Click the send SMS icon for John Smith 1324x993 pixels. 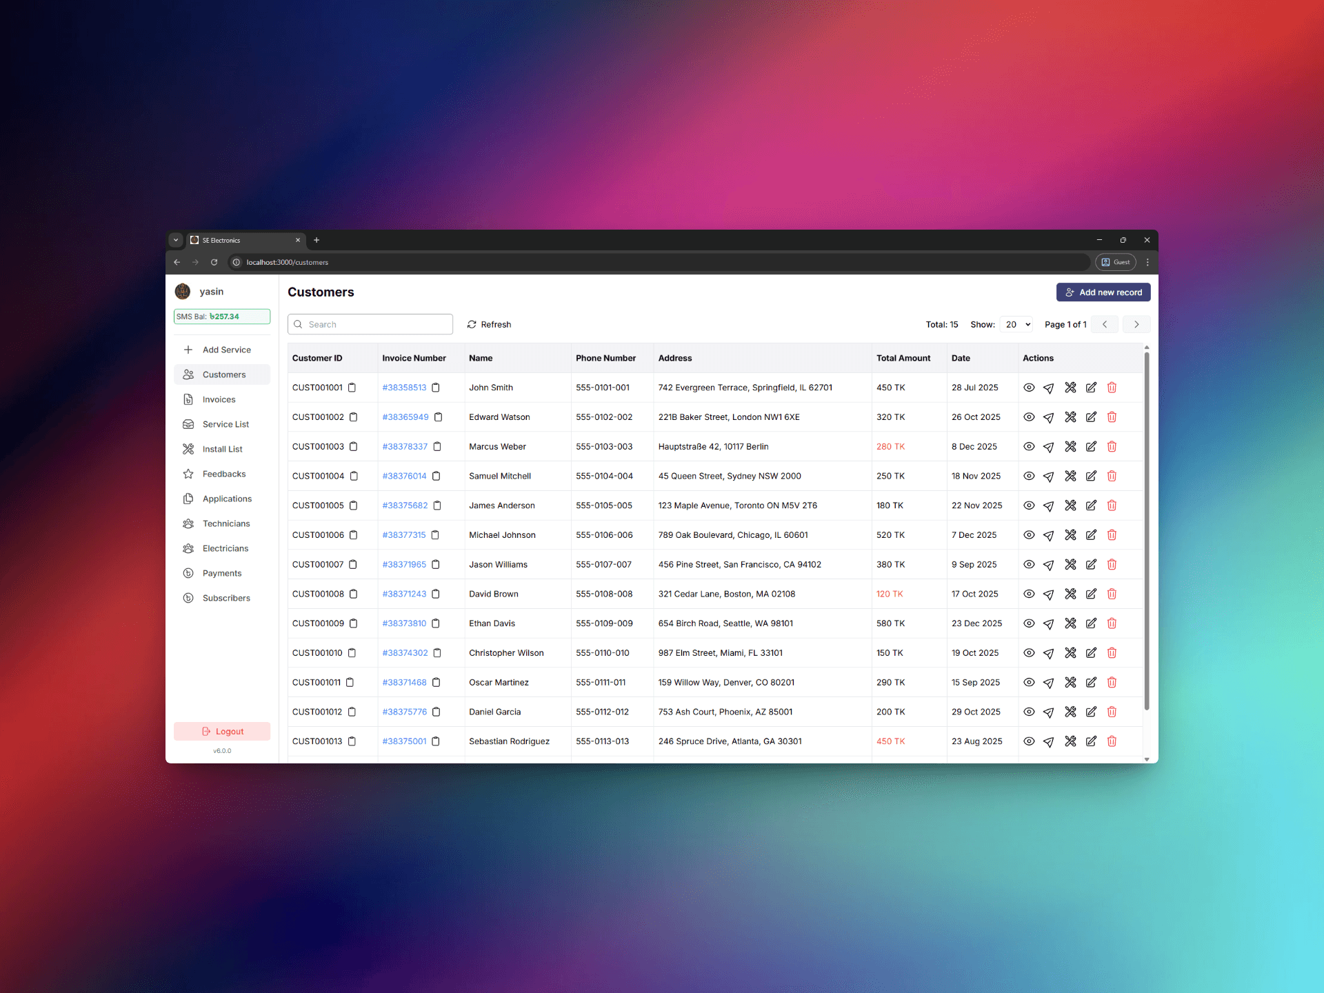(1049, 388)
